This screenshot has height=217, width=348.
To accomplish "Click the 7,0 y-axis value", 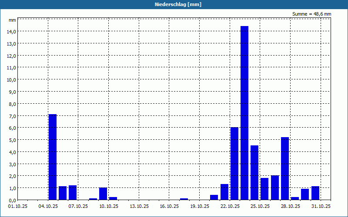I will click(12, 116).
